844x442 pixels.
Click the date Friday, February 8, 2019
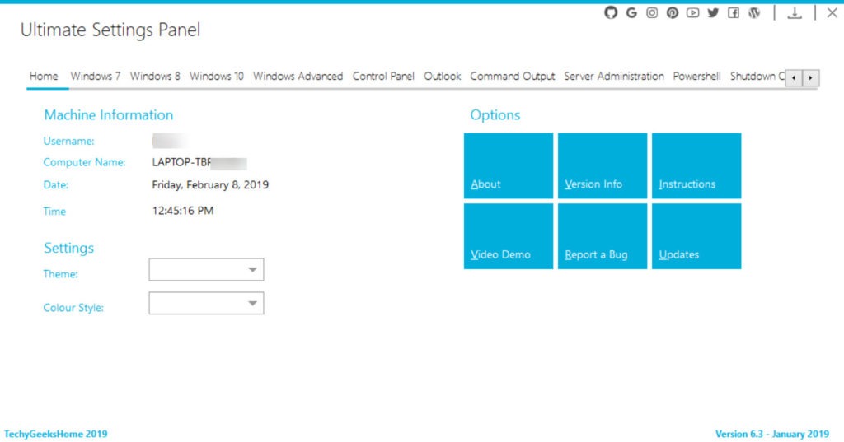(x=210, y=185)
